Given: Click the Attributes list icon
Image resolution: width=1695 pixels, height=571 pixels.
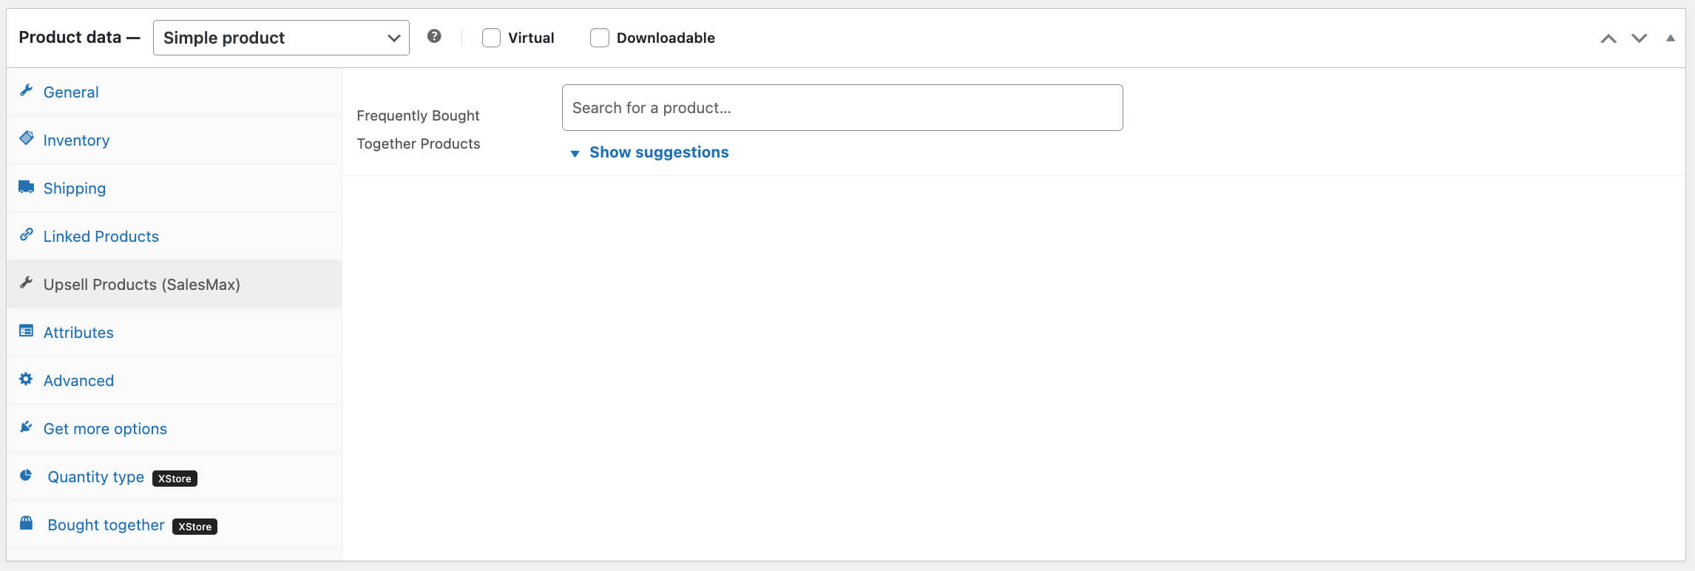Looking at the screenshot, I should point(27,331).
